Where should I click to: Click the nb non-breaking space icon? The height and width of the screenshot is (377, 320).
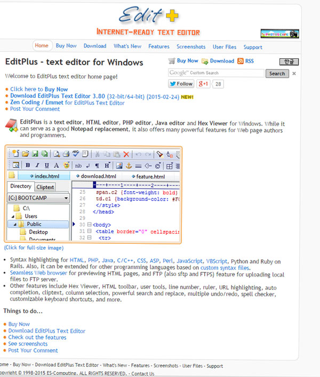[x=78, y=166]
